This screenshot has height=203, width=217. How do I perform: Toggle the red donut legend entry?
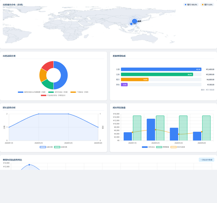[53, 95]
